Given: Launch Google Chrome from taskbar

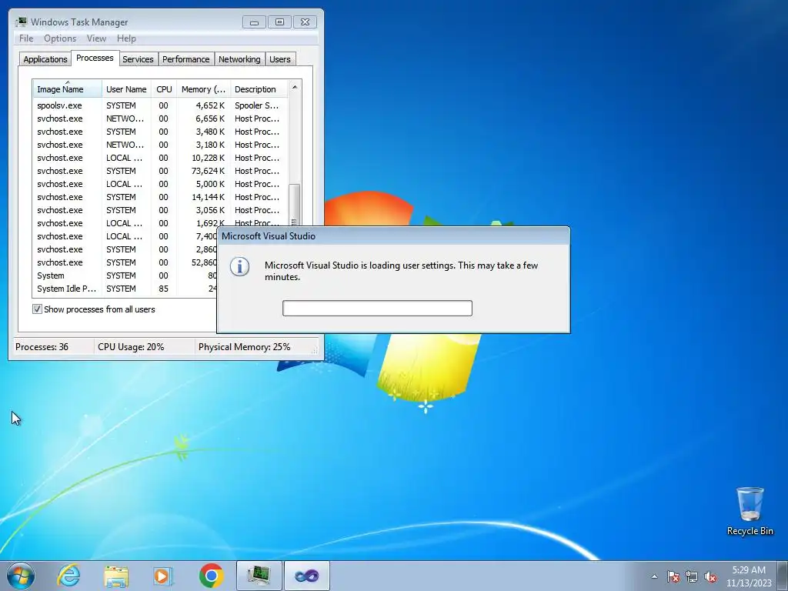Looking at the screenshot, I should (211, 576).
